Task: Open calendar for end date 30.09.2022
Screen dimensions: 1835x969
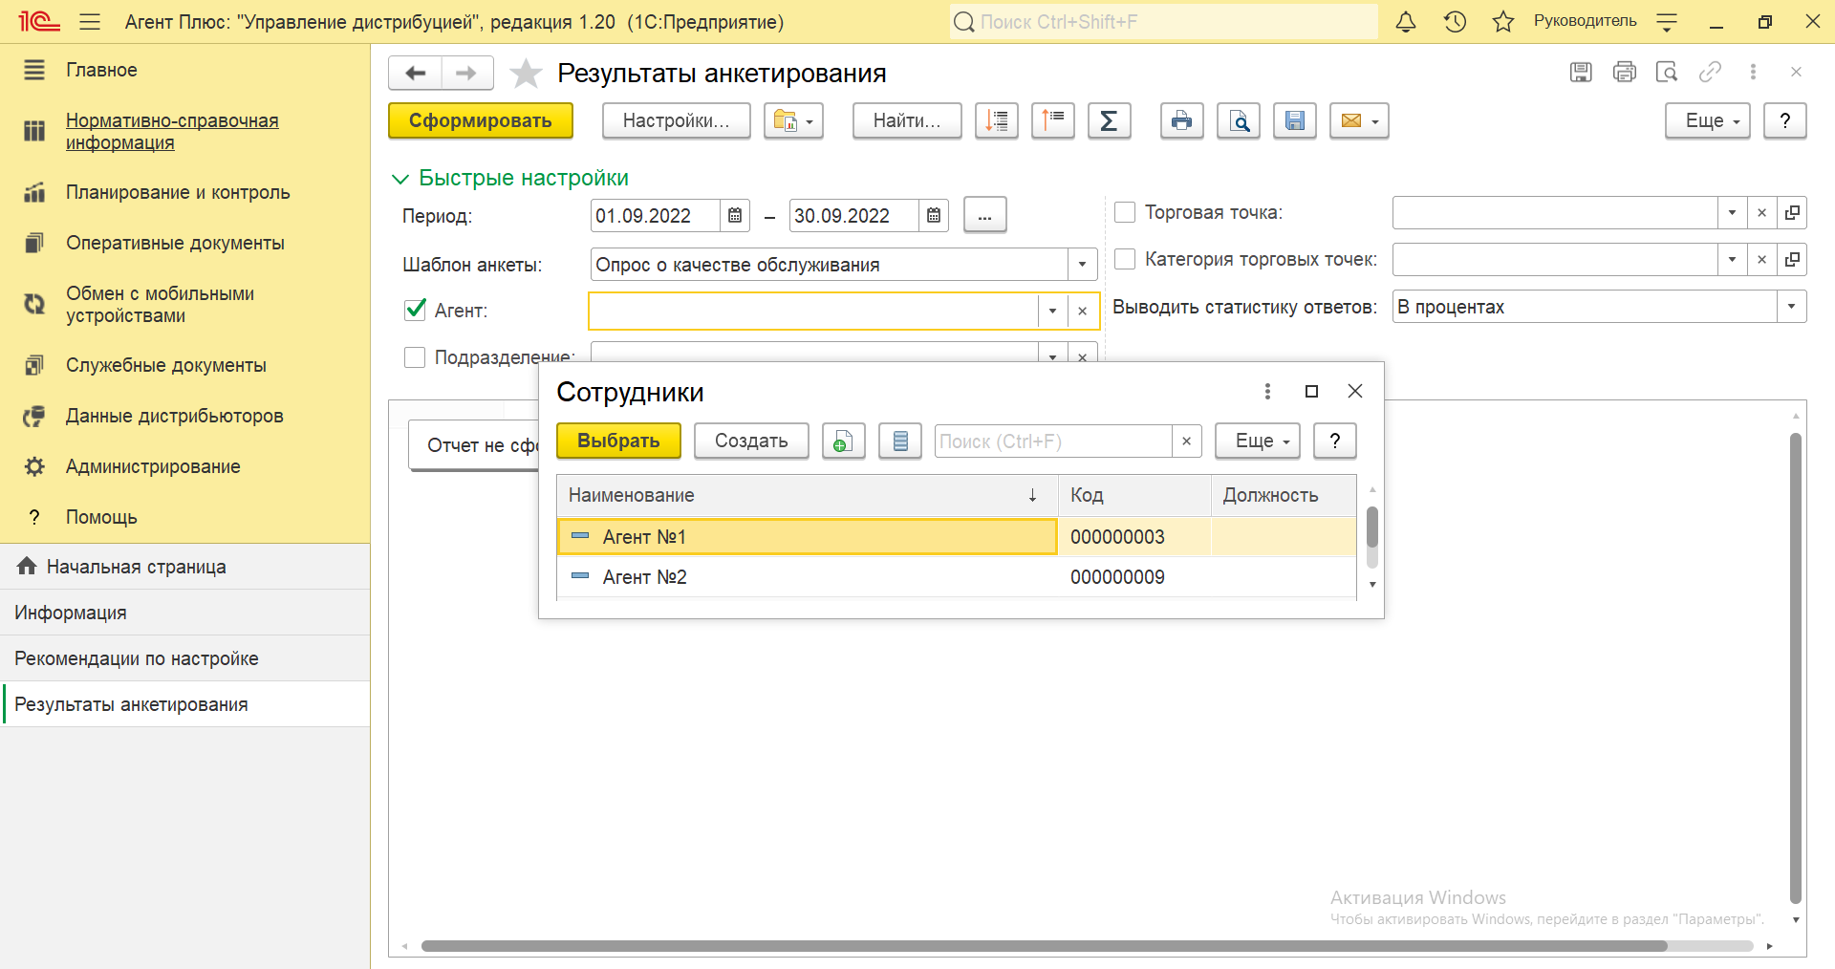Action: pos(934,216)
